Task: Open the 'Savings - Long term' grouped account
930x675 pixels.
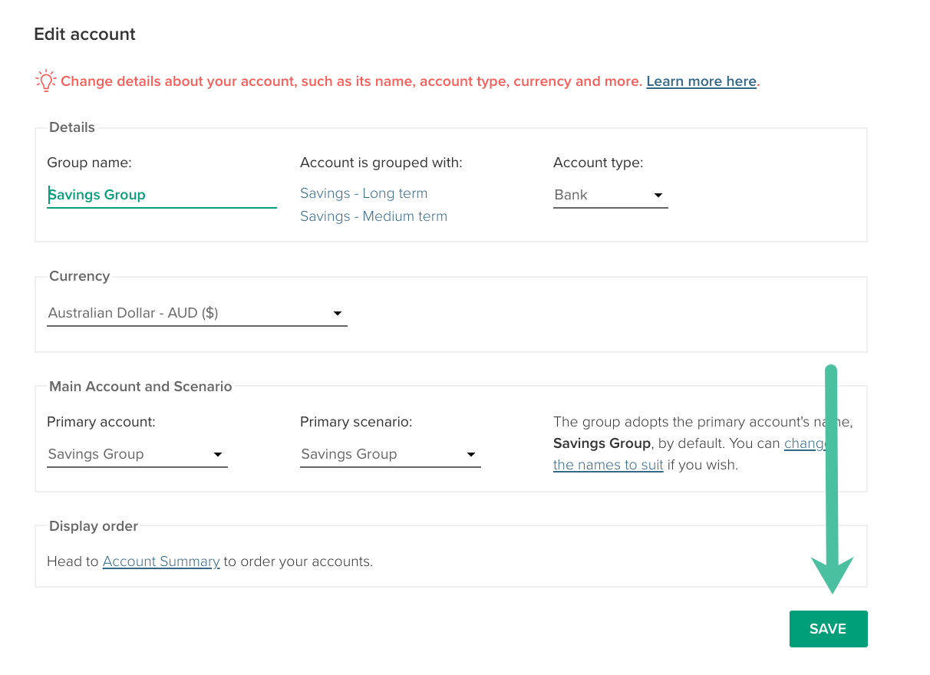Action: click(364, 193)
